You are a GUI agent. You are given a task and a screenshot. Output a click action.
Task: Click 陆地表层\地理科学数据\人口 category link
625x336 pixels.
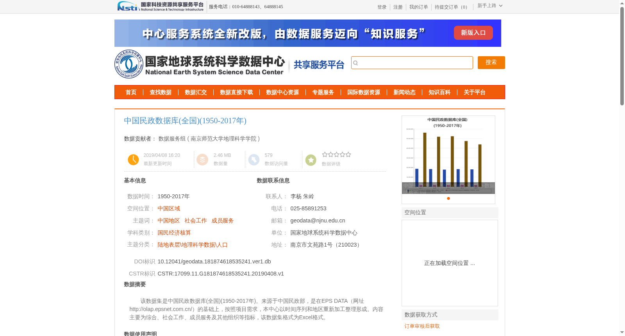click(x=193, y=245)
